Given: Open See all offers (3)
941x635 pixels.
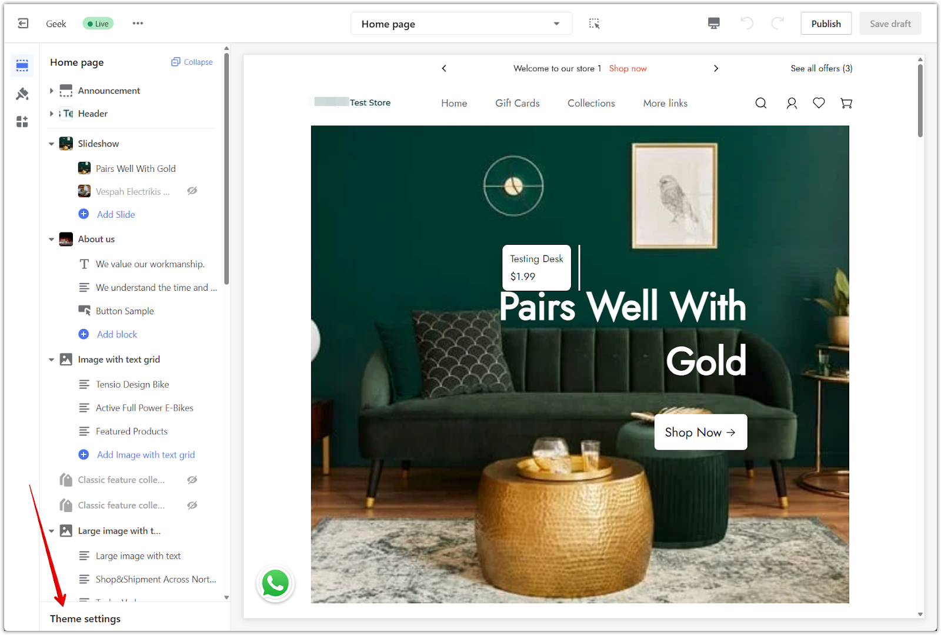Looking at the screenshot, I should (821, 68).
